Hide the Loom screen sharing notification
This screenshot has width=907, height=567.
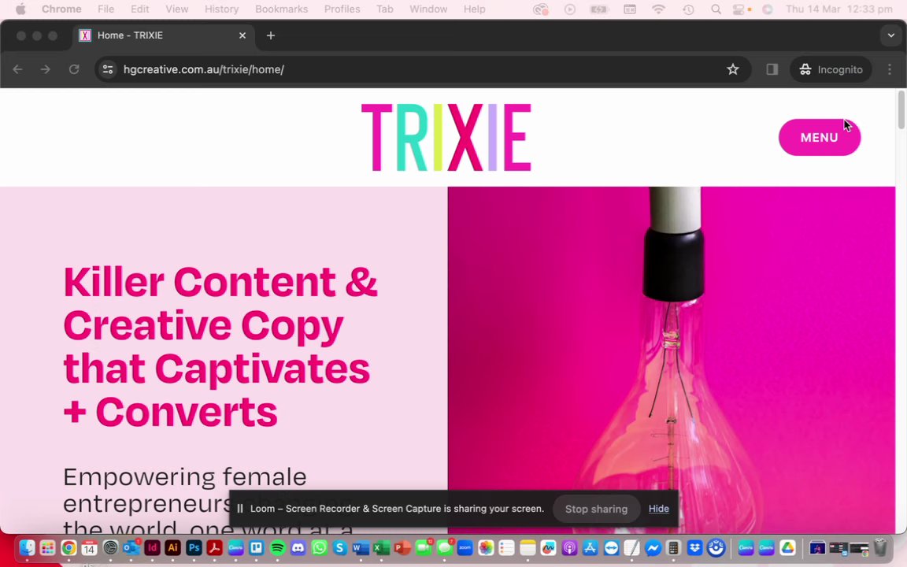[x=658, y=509]
